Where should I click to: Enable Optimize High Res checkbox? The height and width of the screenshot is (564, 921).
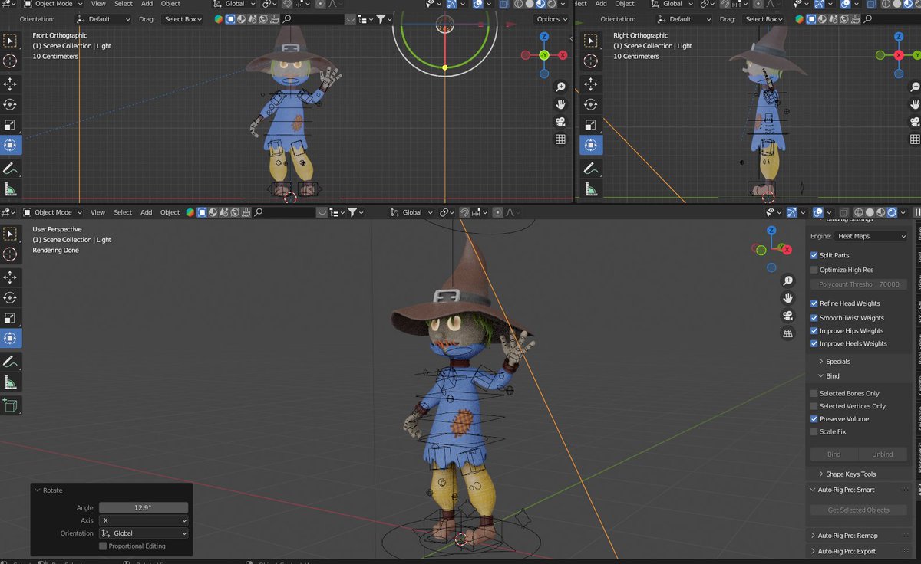(814, 270)
